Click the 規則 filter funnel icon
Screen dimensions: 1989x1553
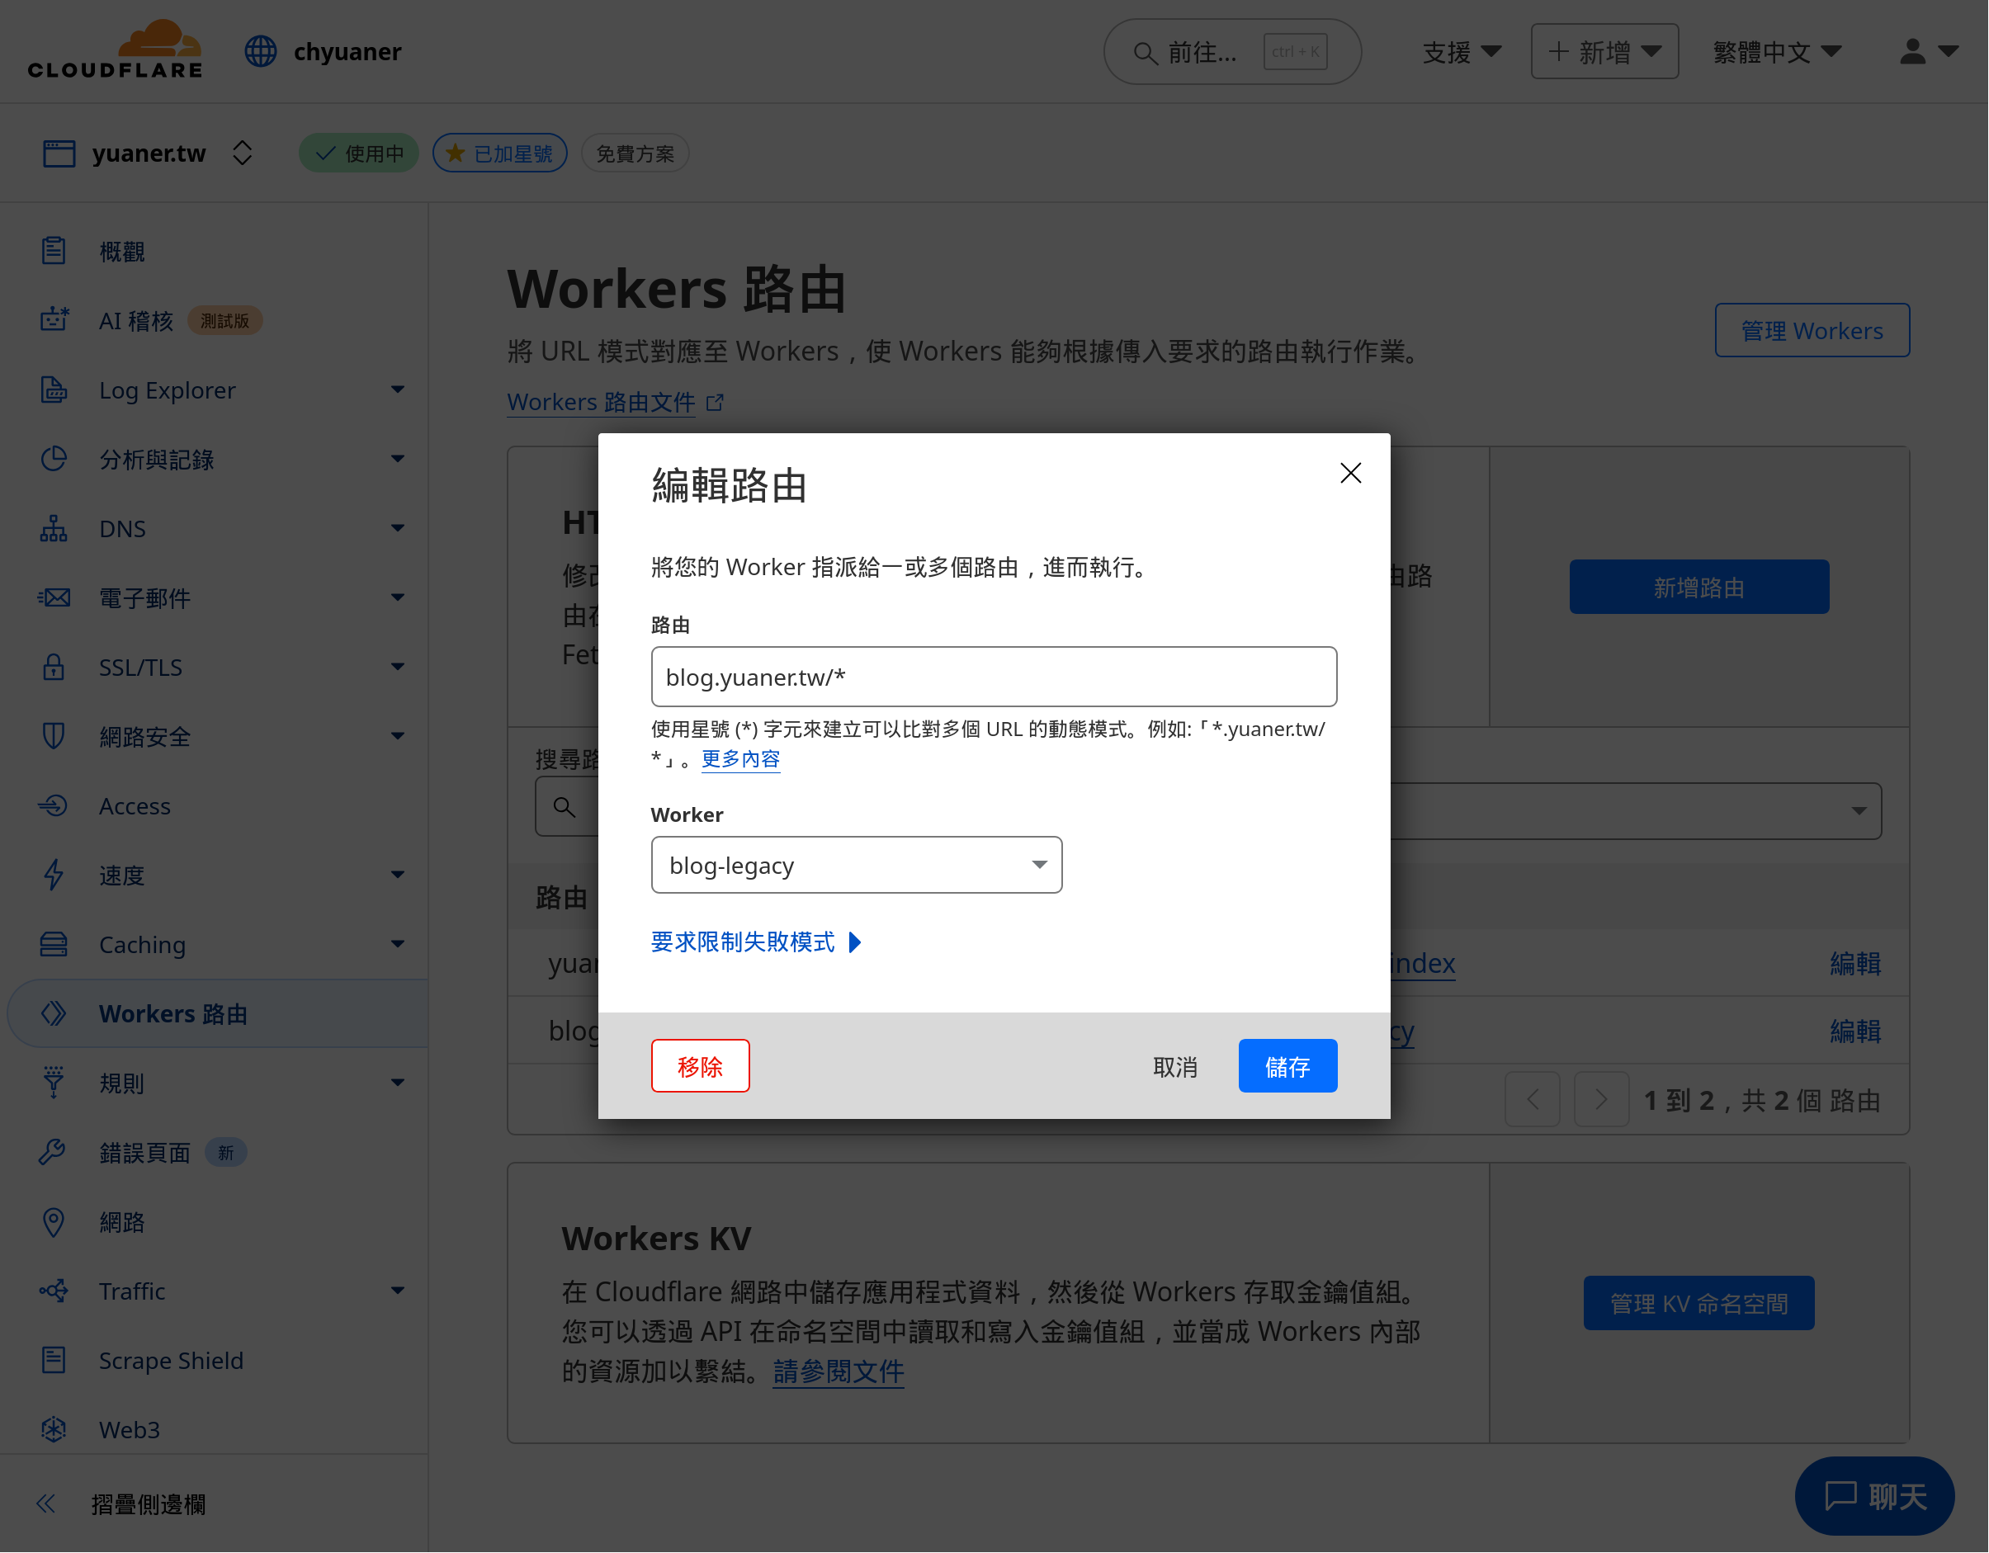(x=54, y=1083)
